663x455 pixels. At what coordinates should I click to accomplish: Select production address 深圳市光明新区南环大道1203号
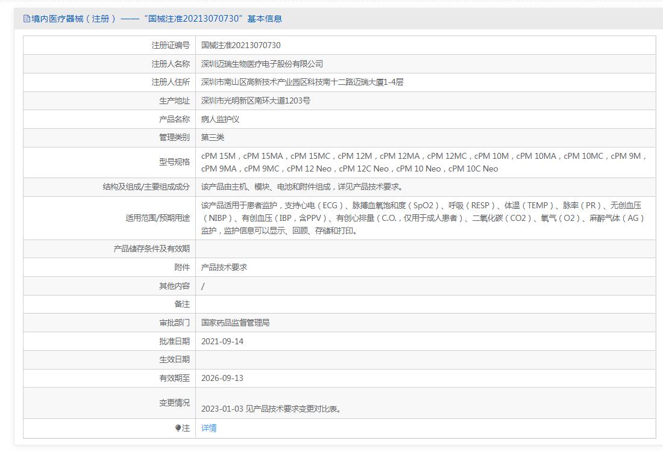point(256,101)
